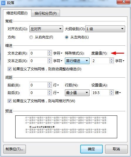Click the 文本之前(R) indent input field
131x157 pixels.
pyautogui.click(x=38, y=53)
